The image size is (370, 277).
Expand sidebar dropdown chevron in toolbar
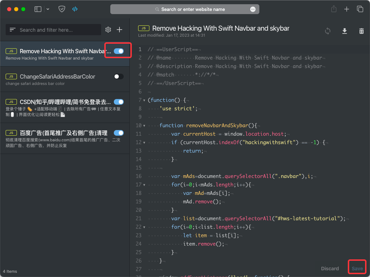(x=48, y=9)
